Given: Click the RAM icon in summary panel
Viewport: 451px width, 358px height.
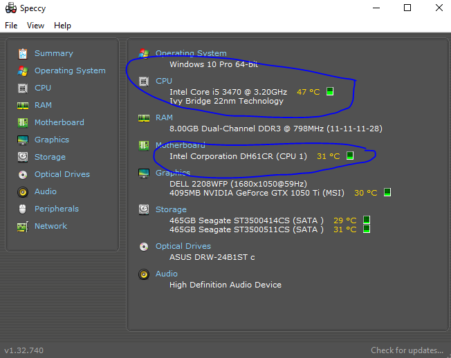Looking at the screenshot, I should 144,118.
